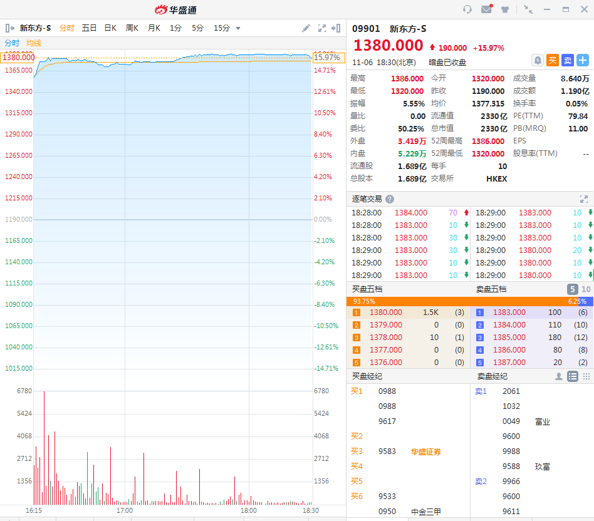The height and width of the screenshot is (521, 594).
Task: Switch order book to 5 levels
Action: click(573, 289)
